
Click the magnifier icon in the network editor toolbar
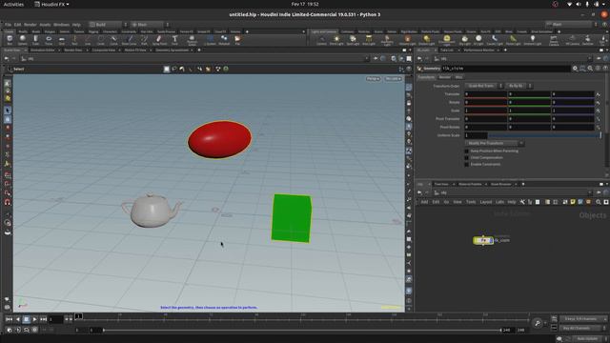pos(599,202)
